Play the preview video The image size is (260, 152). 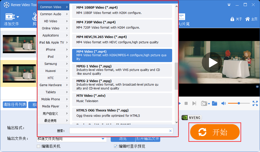point(212,62)
